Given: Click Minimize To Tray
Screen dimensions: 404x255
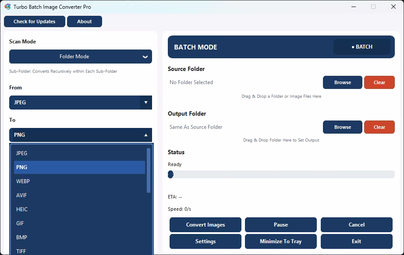Looking at the screenshot, I should [x=280, y=241].
